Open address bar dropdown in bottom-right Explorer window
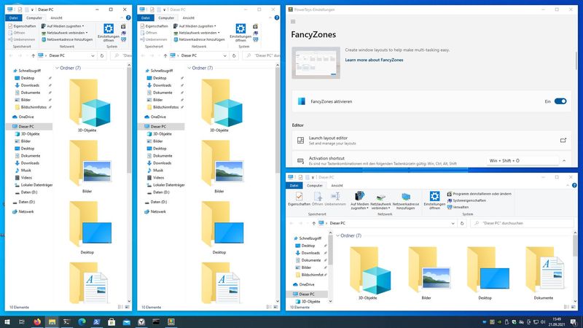This screenshot has height=328, width=583. [x=453, y=224]
